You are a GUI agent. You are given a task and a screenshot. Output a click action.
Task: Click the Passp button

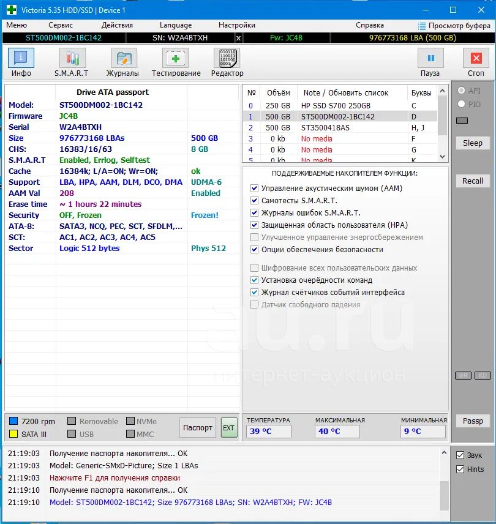[473, 421]
